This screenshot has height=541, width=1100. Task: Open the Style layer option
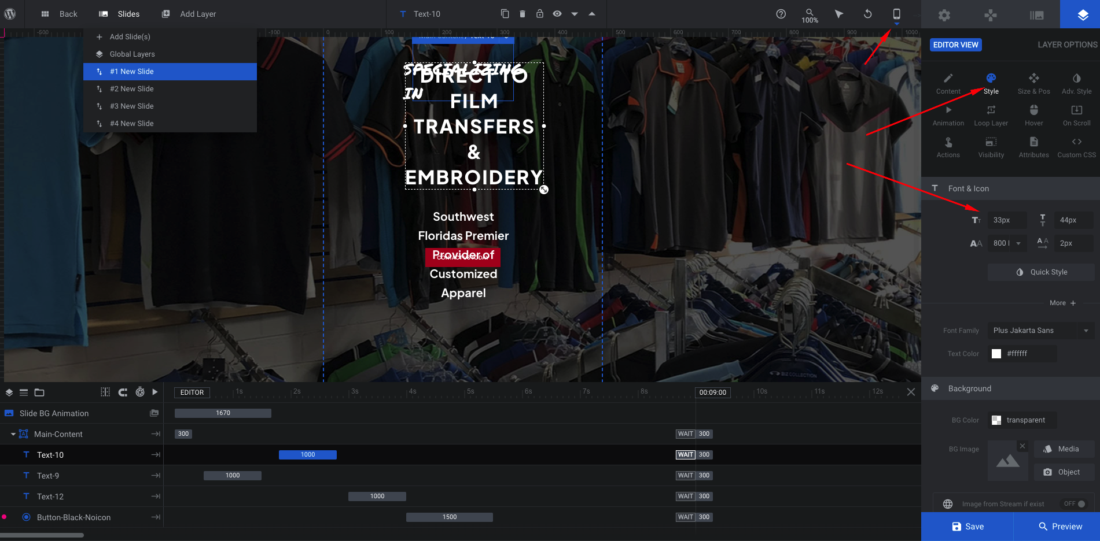click(x=991, y=84)
